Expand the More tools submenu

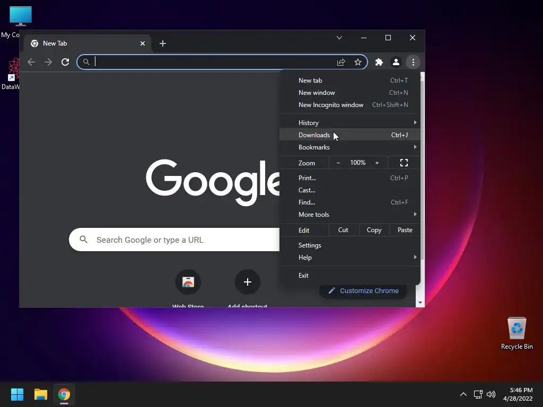[350, 215]
